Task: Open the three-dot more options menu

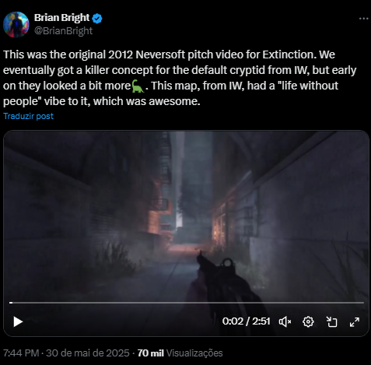Action: pyautogui.click(x=364, y=19)
